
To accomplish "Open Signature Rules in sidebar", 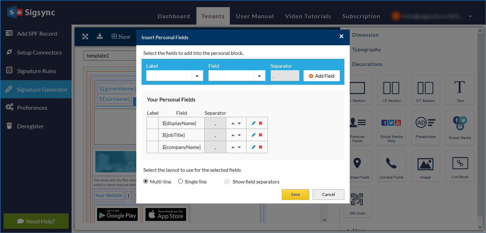I will click(36, 71).
